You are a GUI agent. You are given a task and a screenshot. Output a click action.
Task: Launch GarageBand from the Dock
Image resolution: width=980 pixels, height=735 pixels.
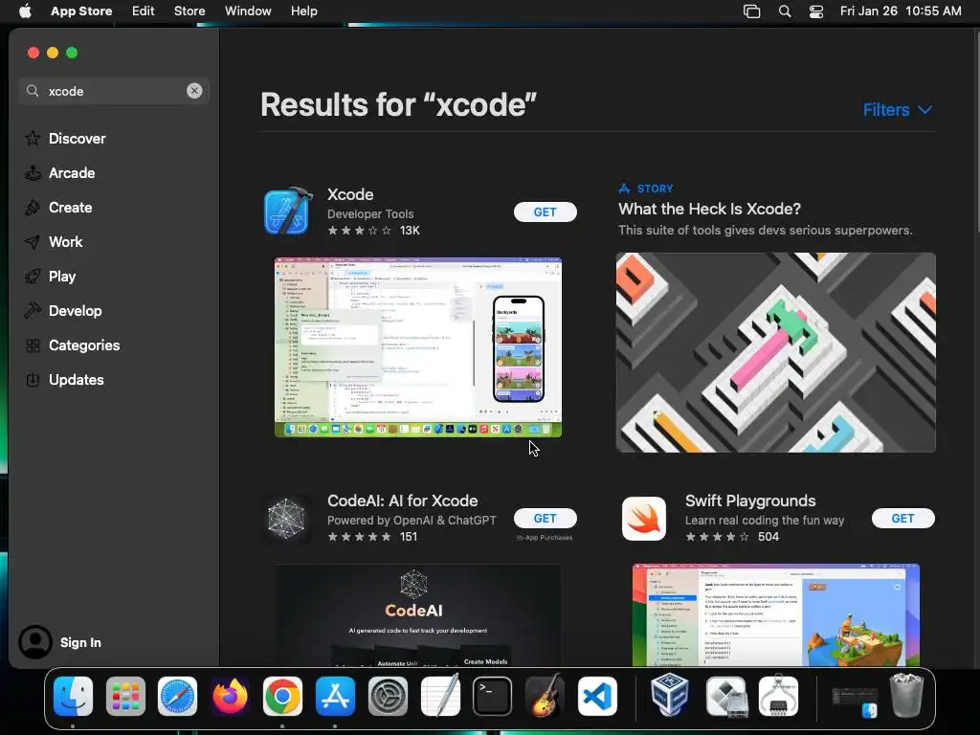545,696
